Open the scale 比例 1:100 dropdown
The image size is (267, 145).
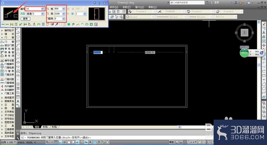click(x=8, y=142)
